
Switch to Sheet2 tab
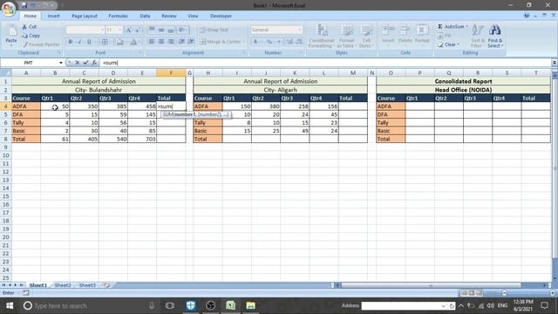(63, 285)
